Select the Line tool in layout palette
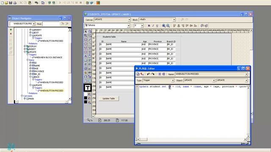 (90, 40)
